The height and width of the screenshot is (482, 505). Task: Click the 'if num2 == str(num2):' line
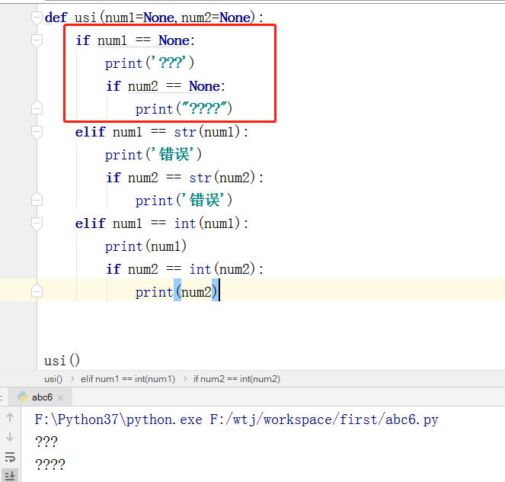tap(185, 178)
